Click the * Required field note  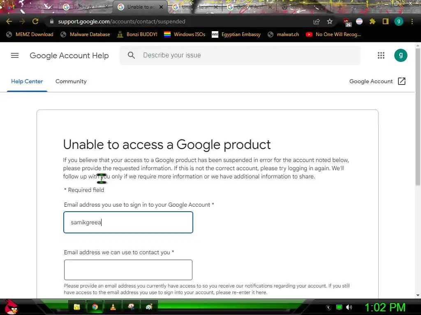tap(84, 190)
